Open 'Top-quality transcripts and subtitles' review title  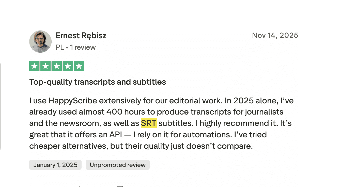[97, 82]
